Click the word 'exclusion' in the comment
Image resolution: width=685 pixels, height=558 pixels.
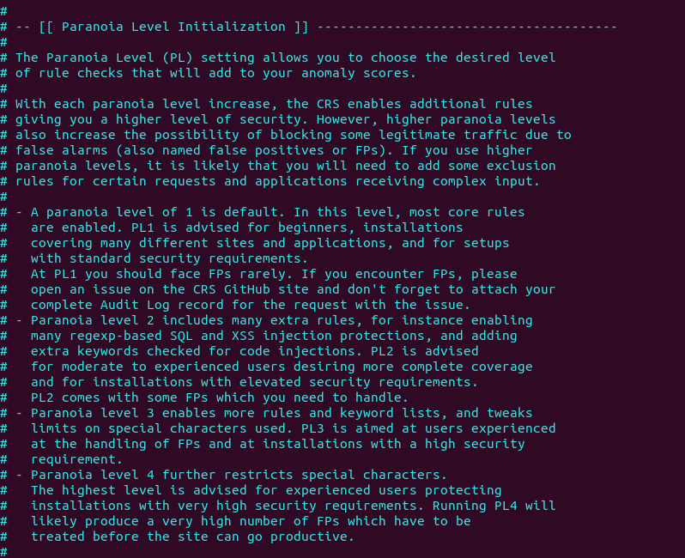coord(521,166)
